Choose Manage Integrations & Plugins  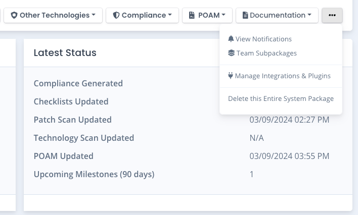pyautogui.click(x=279, y=76)
